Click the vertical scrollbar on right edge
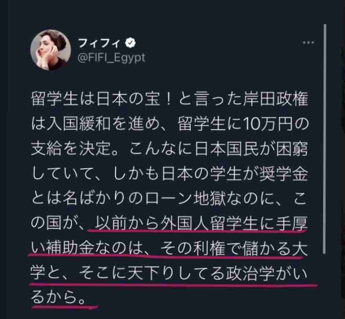Viewport: 345px width, 319px height. click(x=325, y=139)
